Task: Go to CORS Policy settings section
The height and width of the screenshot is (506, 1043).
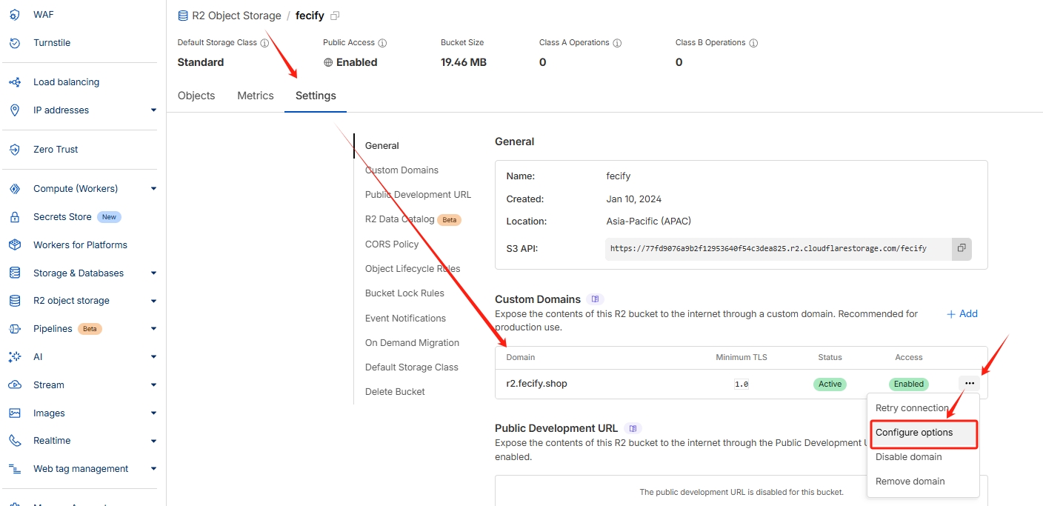Action: coord(392,244)
